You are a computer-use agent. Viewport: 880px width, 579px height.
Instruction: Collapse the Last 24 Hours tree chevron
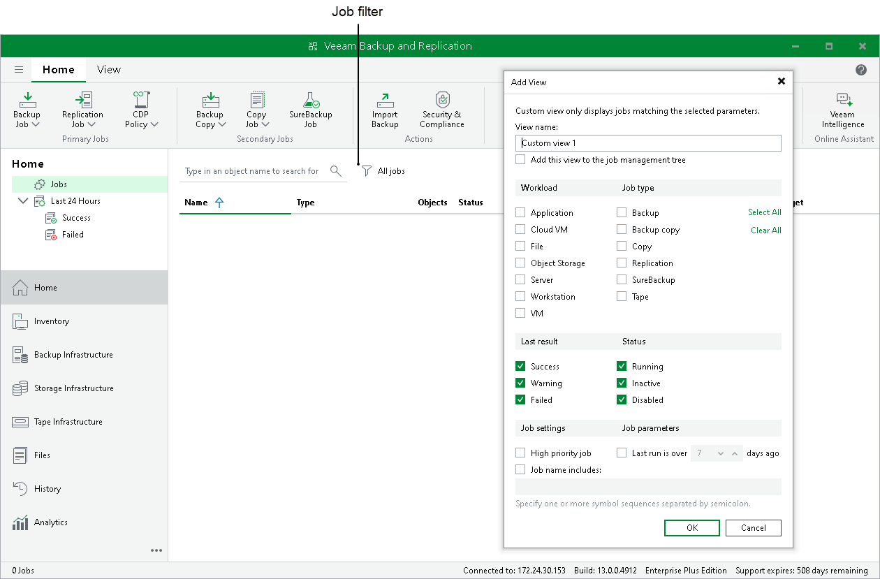pos(24,201)
